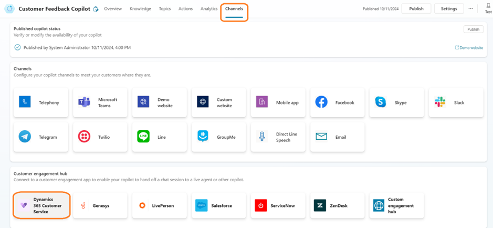The image size is (493, 228).
Task: Open the Knowledge tab
Action: click(140, 9)
